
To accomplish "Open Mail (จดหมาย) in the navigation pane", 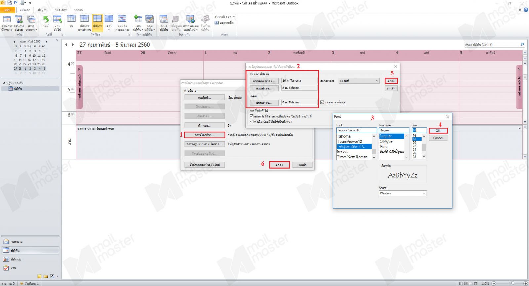I will pyautogui.click(x=30, y=242).
